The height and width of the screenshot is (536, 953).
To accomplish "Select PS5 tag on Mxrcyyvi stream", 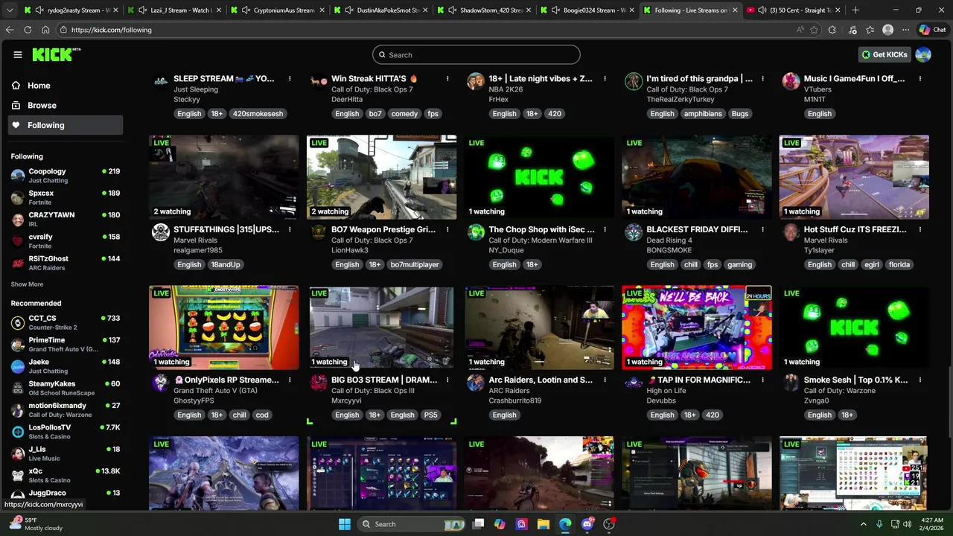I will pos(430,415).
